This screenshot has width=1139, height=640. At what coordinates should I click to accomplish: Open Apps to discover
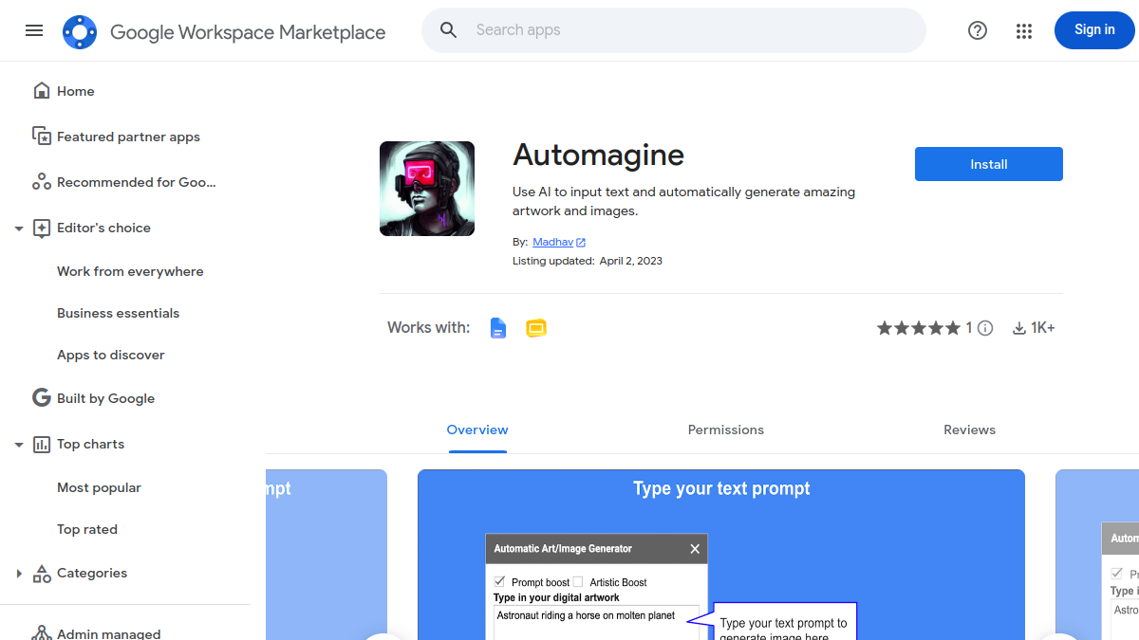click(111, 355)
